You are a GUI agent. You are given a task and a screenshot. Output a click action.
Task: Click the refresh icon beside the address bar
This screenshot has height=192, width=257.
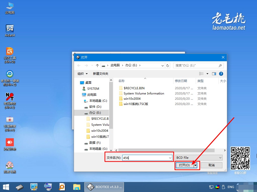pyautogui.click(x=168, y=65)
